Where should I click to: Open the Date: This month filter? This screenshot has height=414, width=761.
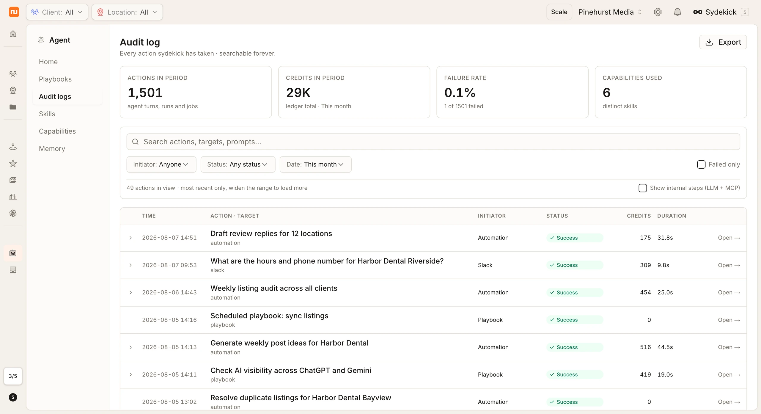pos(315,164)
